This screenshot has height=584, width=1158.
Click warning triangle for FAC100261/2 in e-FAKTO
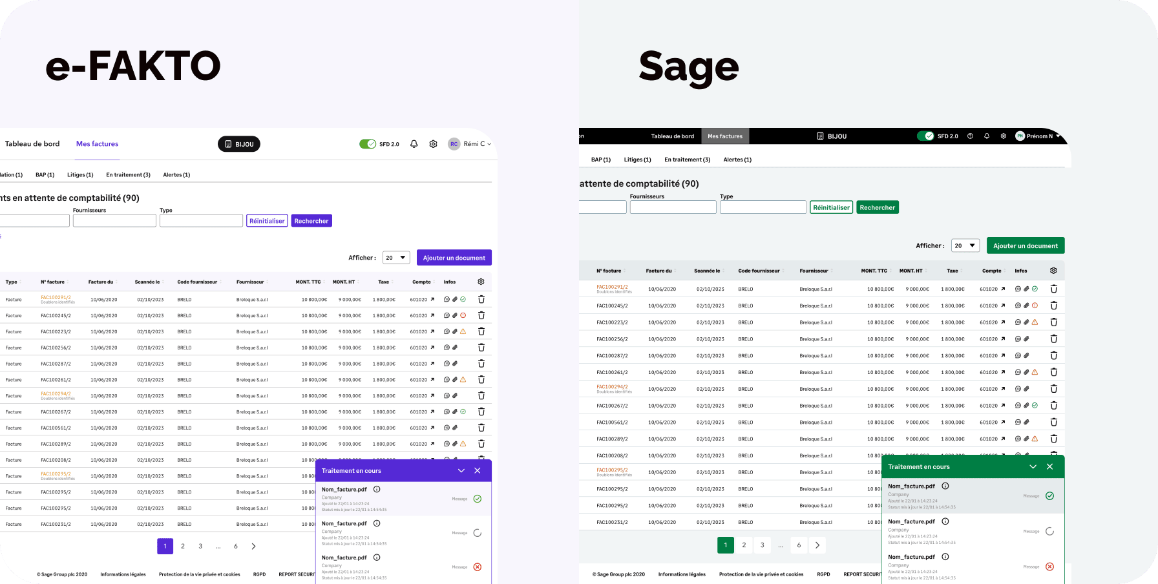(x=463, y=379)
